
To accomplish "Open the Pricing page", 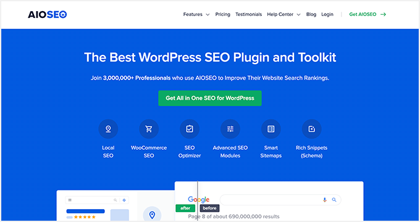I will point(223,14).
